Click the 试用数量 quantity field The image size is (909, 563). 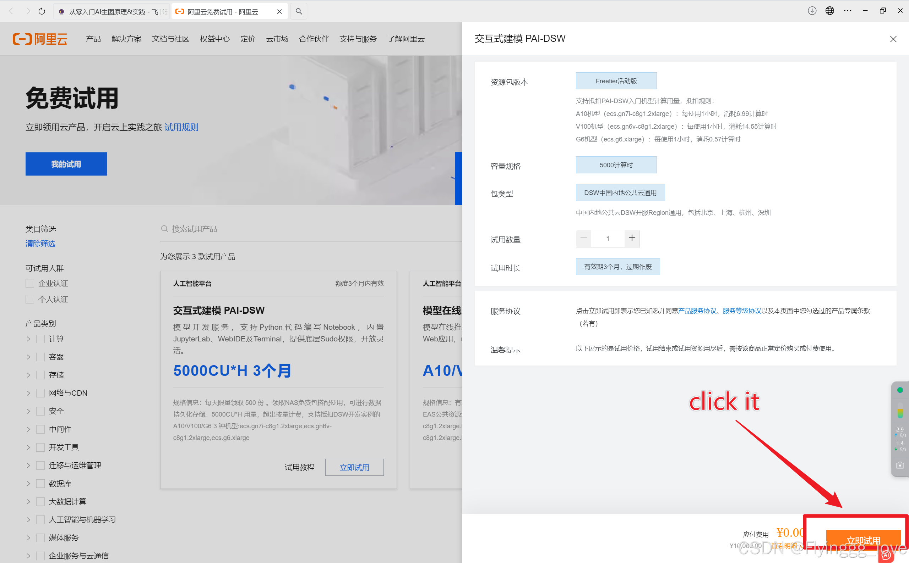(x=608, y=238)
